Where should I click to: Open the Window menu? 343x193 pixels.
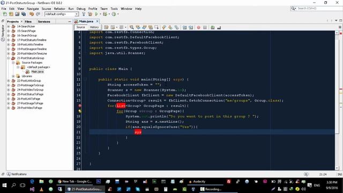126,9
